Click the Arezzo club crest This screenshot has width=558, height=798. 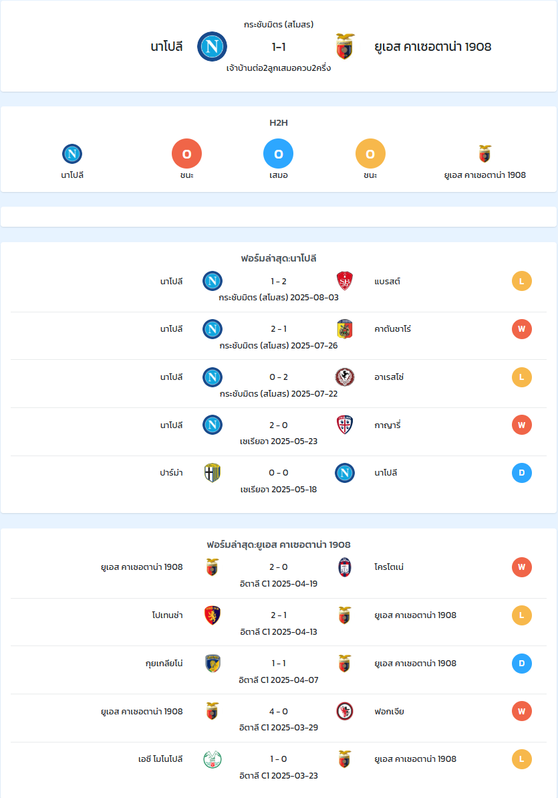click(x=345, y=377)
